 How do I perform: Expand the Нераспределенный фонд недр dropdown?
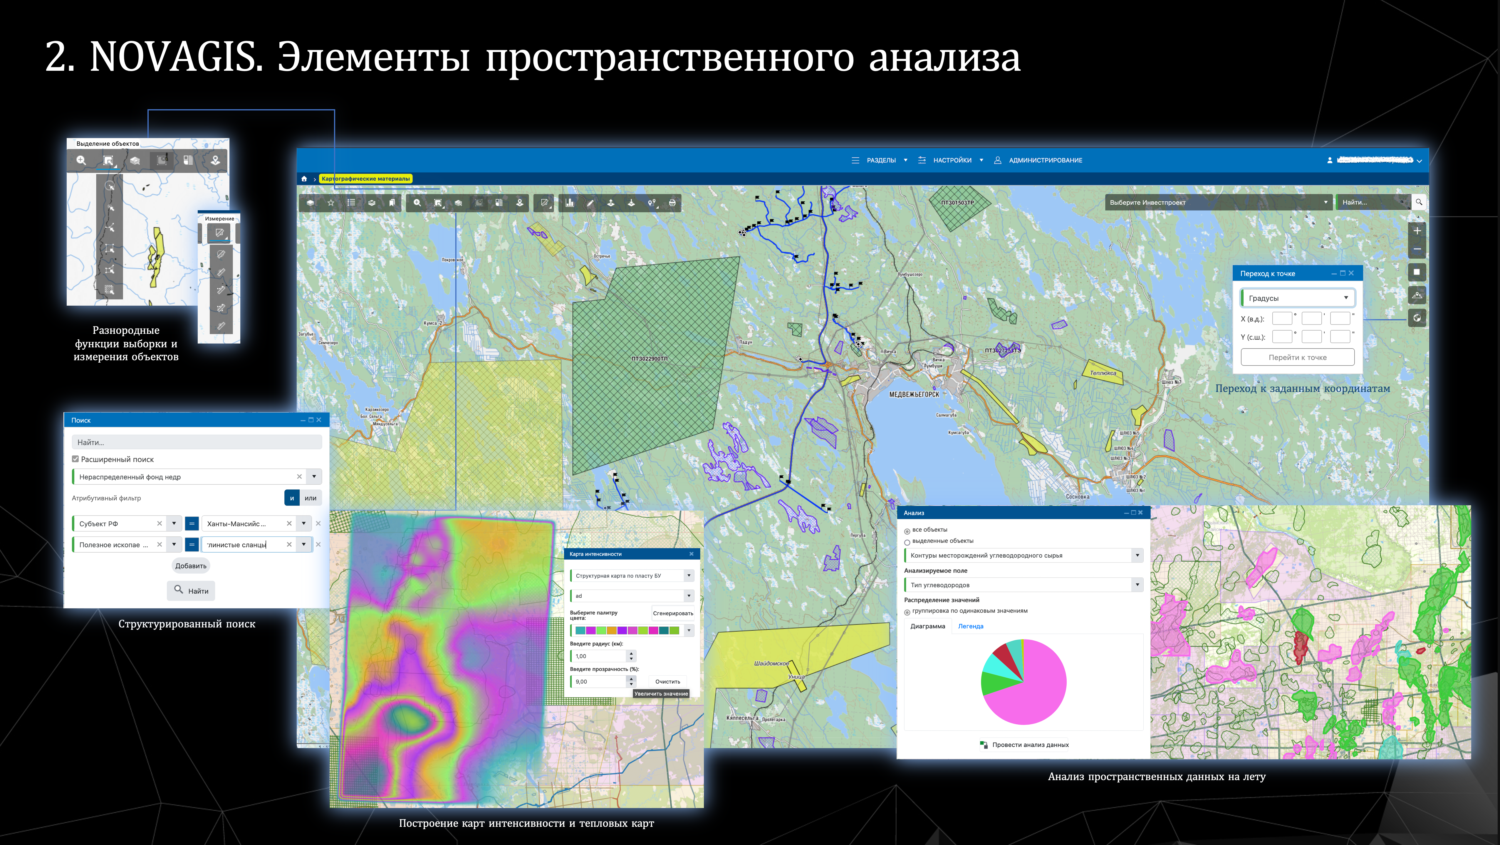click(314, 477)
